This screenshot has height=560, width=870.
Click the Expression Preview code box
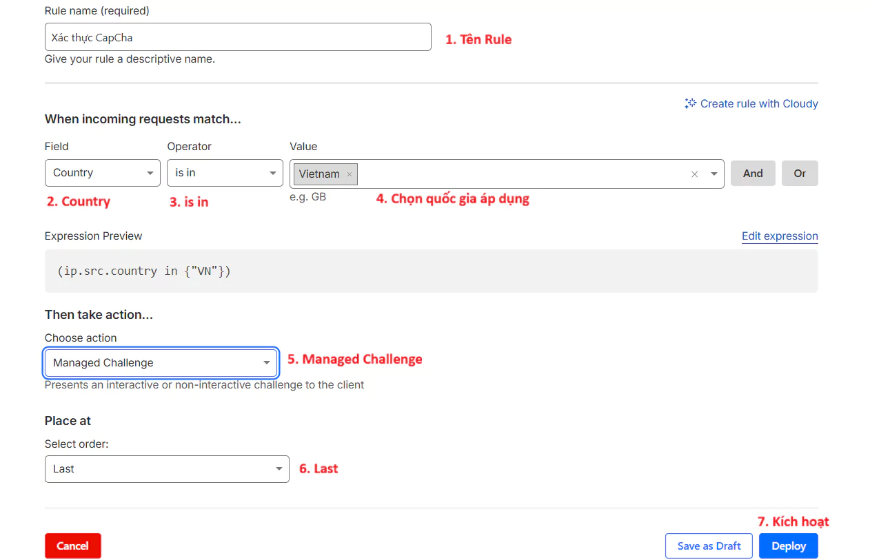[x=431, y=271]
